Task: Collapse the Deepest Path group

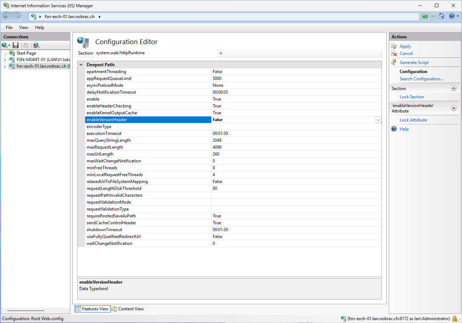Action: 81,65
